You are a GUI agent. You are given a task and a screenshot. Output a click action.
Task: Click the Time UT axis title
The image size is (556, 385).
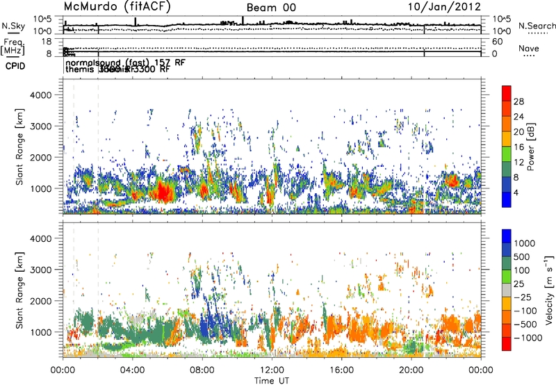[272, 381]
